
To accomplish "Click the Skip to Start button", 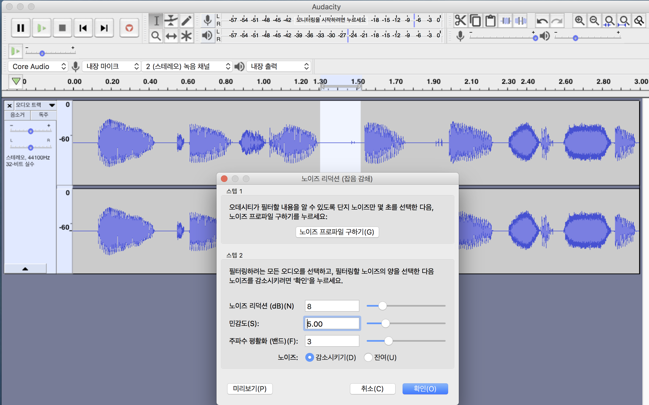I will (x=83, y=28).
